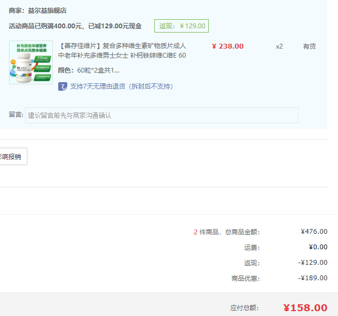Click the message input field for merchant
Screen dimensions: 338x316
[162, 115]
